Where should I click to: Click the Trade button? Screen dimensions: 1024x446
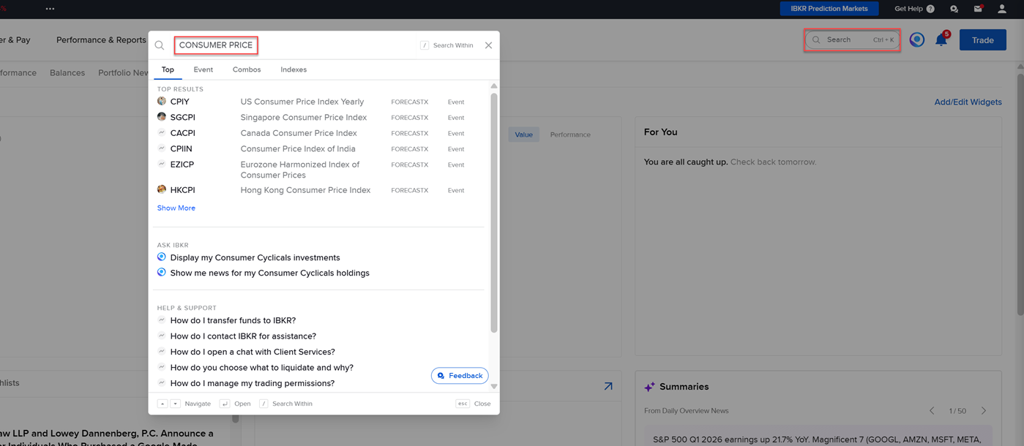[x=982, y=40]
